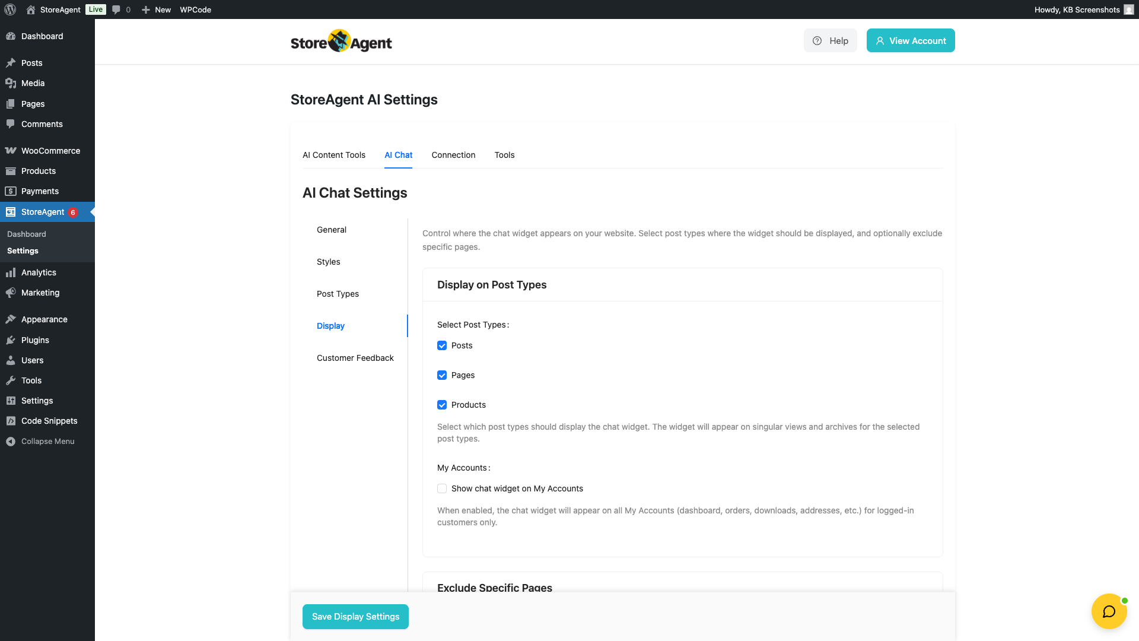Switch to the Connection tab
The width and height of the screenshot is (1139, 641).
pyautogui.click(x=453, y=155)
